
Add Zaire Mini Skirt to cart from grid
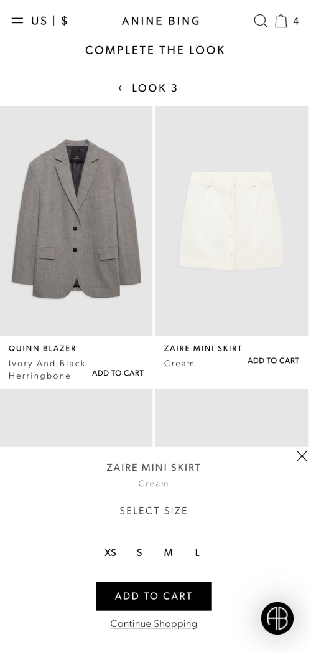[273, 361]
